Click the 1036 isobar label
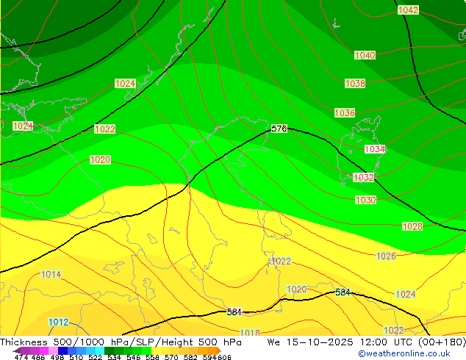 (x=345, y=113)
